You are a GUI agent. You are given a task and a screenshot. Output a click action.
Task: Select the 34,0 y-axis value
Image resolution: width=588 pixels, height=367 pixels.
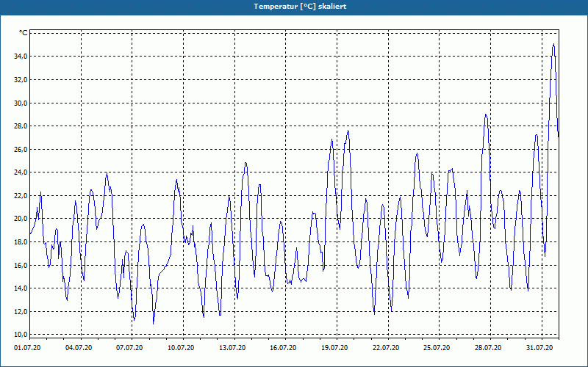coord(21,57)
